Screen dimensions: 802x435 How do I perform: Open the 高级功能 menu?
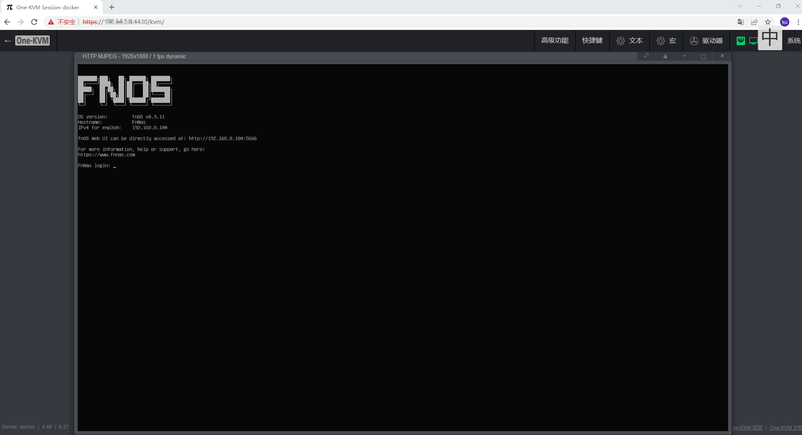(x=554, y=41)
